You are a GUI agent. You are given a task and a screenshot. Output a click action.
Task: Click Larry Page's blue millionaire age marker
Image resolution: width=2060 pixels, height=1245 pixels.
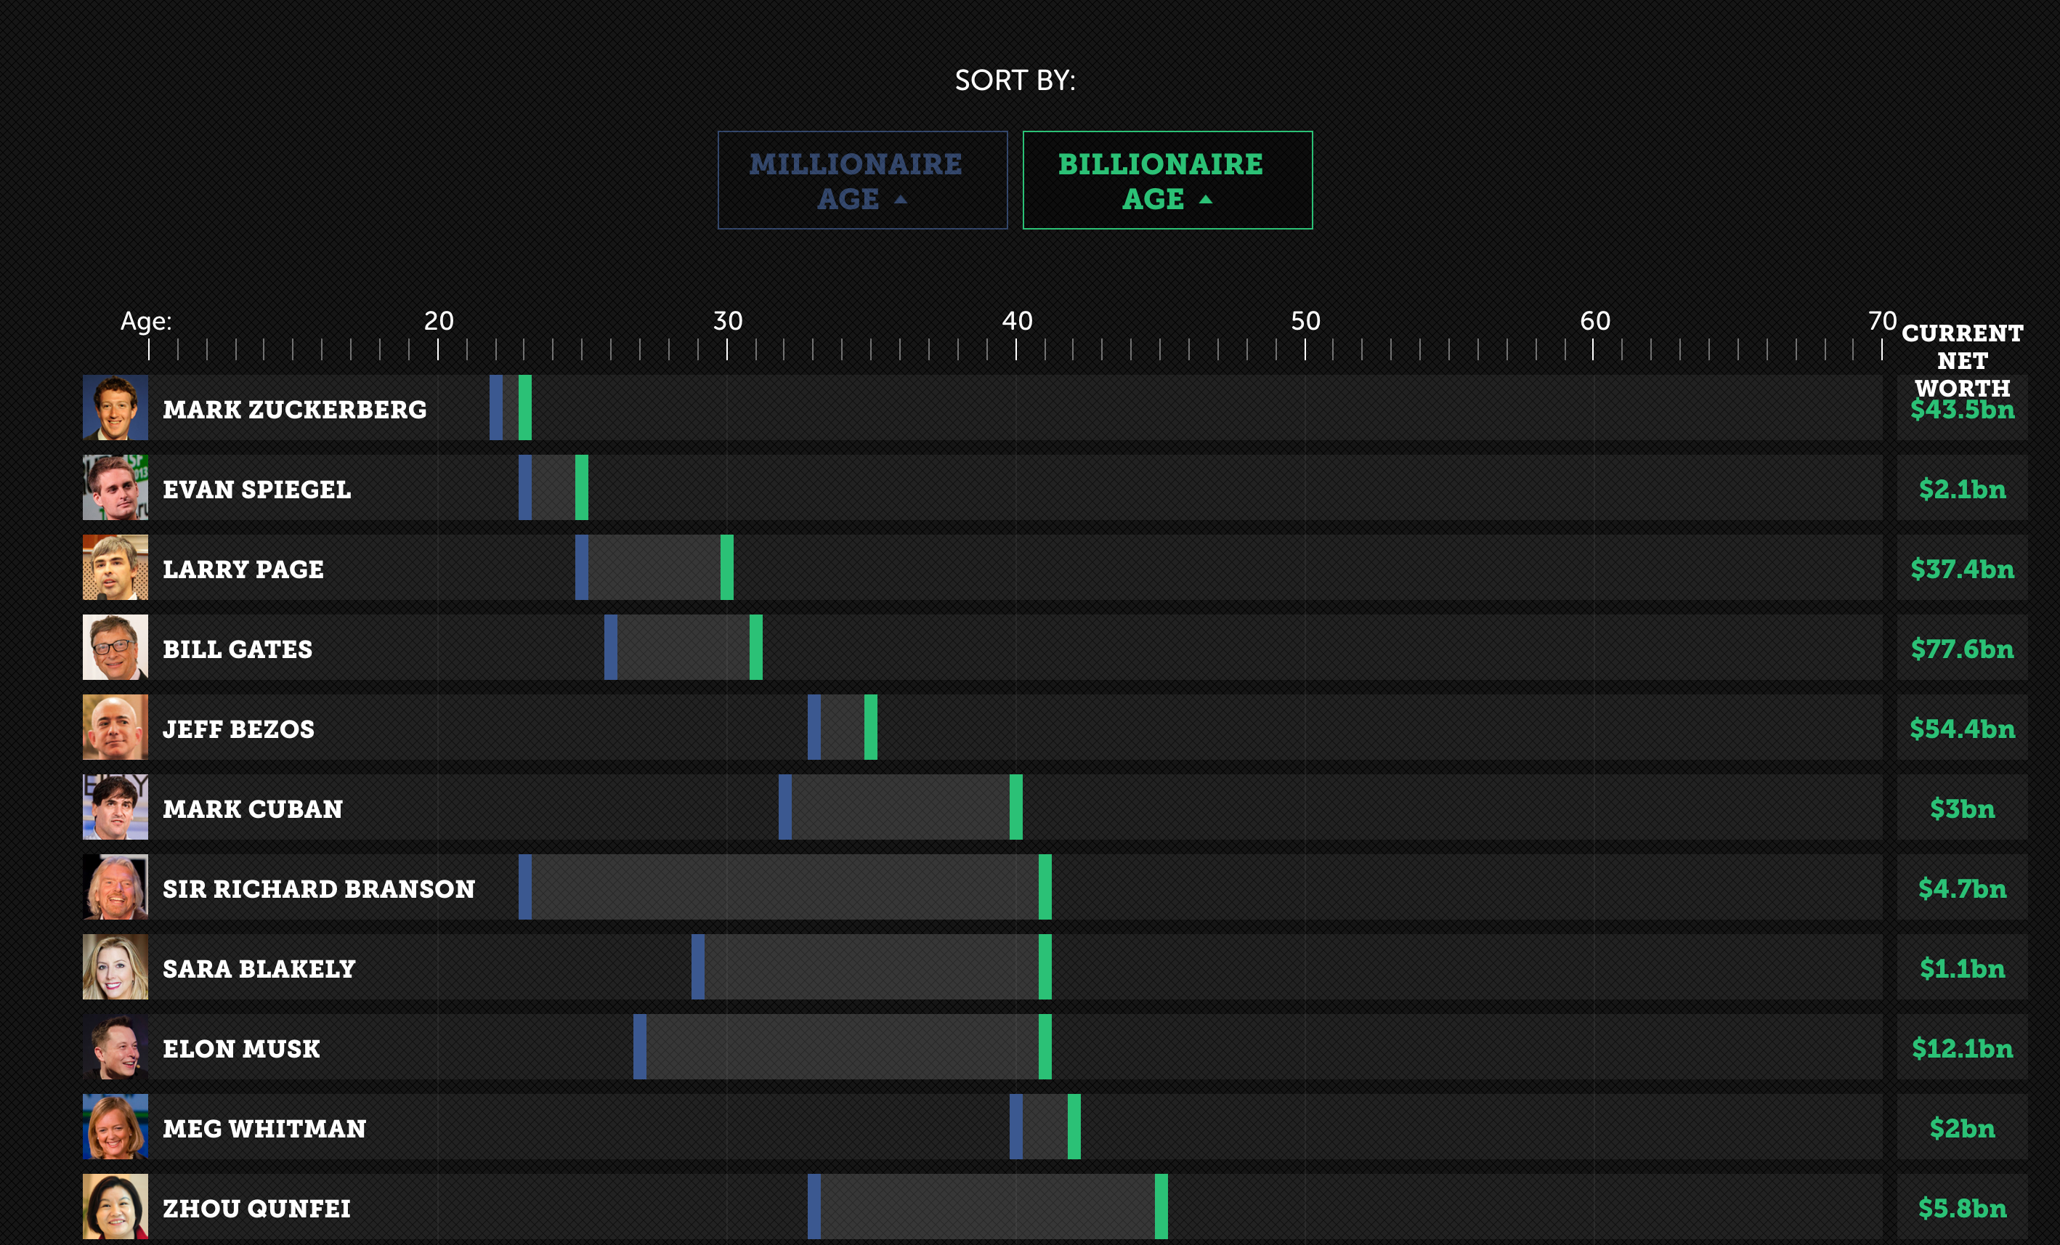582,567
